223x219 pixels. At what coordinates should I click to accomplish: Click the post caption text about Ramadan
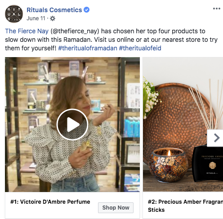111,40
